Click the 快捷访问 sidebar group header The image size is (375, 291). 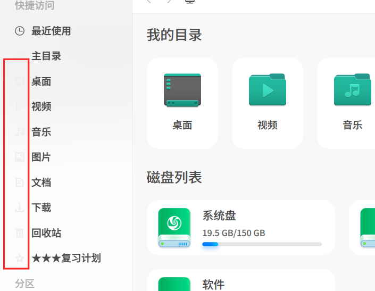click(35, 5)
